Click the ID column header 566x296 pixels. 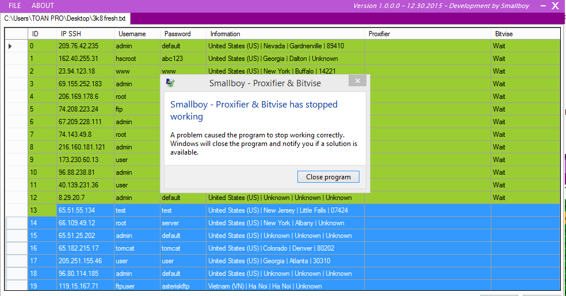click(42, 34)
